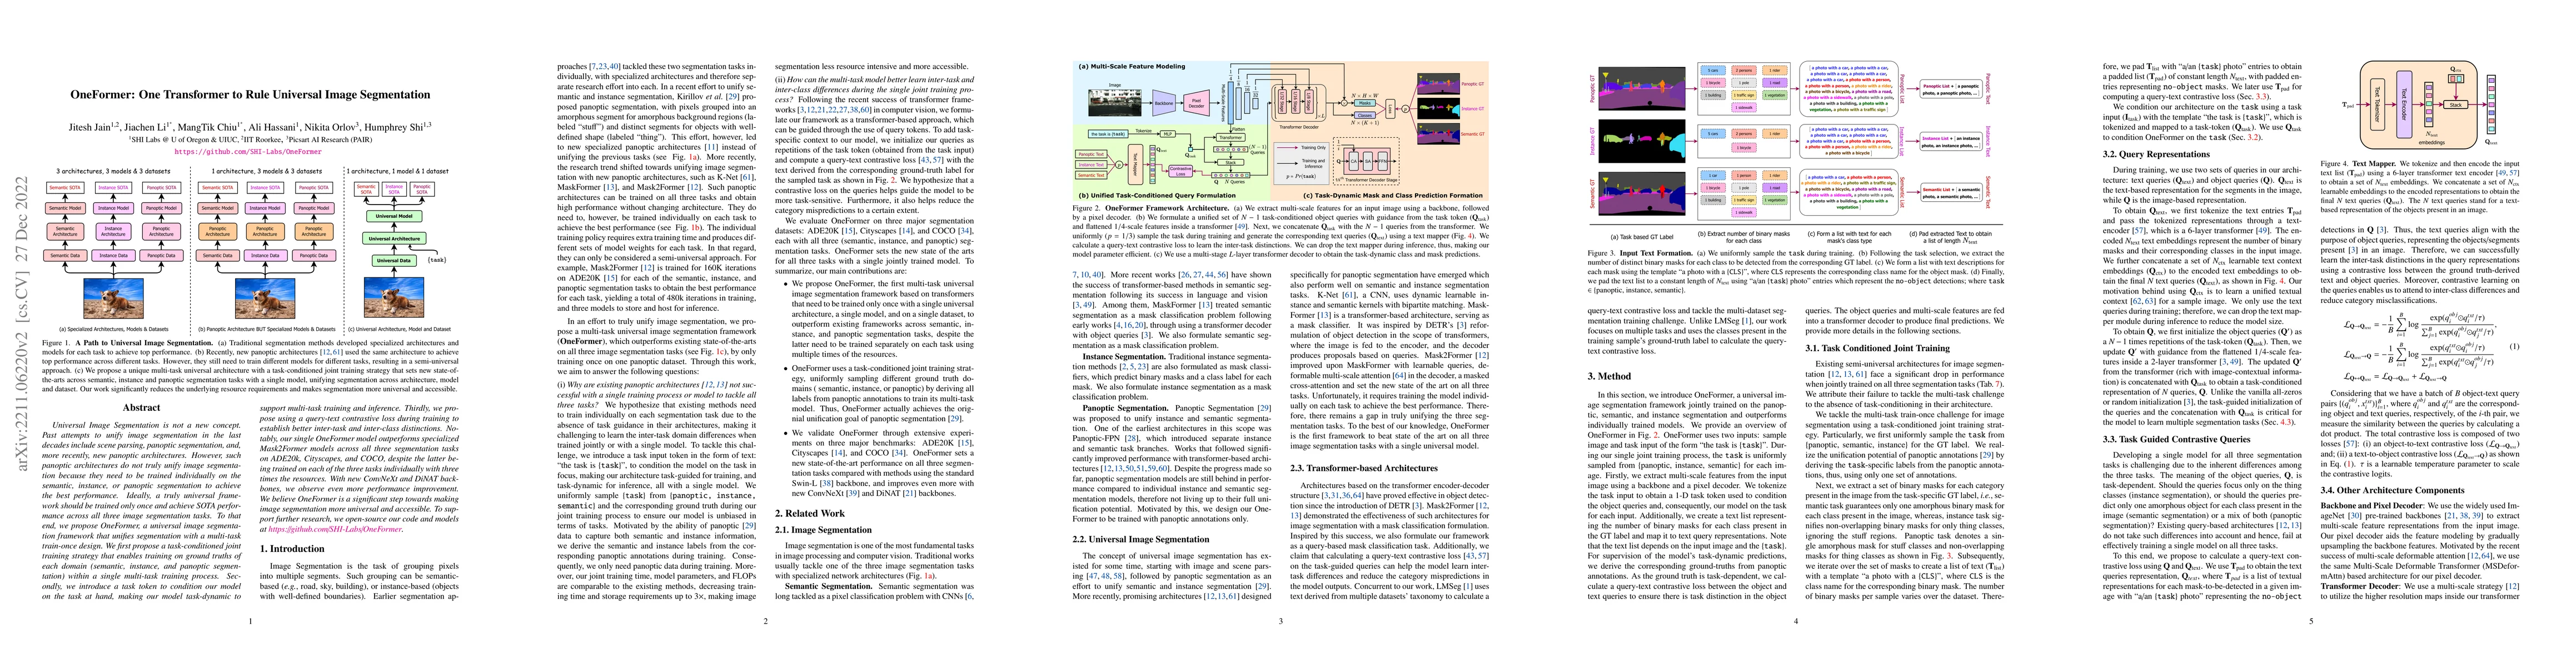Click the 'Universal Data' box in Figure 1
Image resolution: width=2576 pixels, height=667 pixels.
pyautogui.click(x=394, y=261)
